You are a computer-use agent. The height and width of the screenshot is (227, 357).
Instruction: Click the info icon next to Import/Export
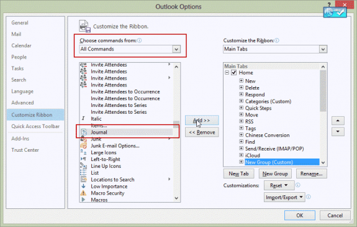309,197
